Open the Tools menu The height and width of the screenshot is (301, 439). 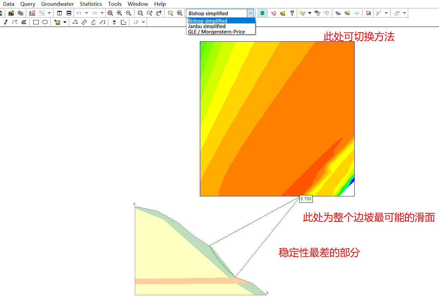114,4
